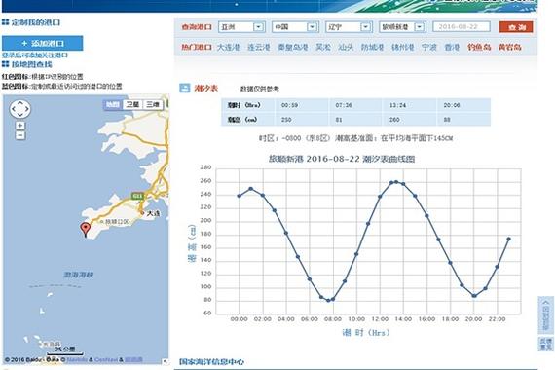555x370 pixels.
Task: Click the date field 2016-08-22
Action: click(462, 27)
